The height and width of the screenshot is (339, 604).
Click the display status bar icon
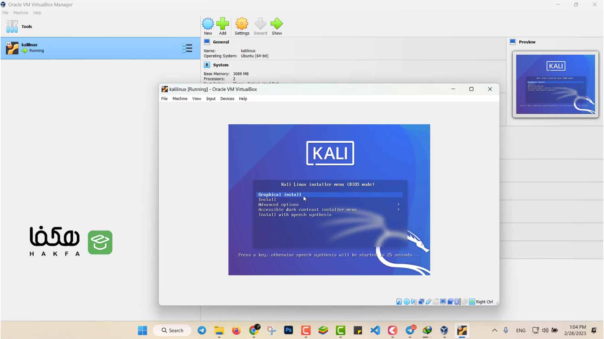443,302
